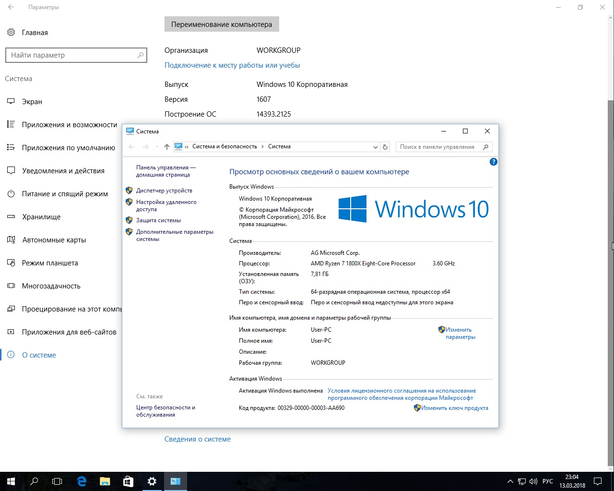
Task: Click the 7,81 ГБ memory value
Action: [x=319, y=274]
